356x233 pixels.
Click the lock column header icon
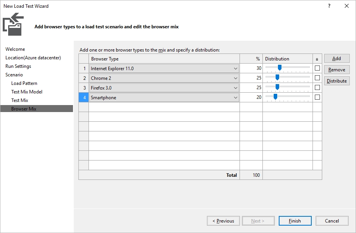click(317, 59)
